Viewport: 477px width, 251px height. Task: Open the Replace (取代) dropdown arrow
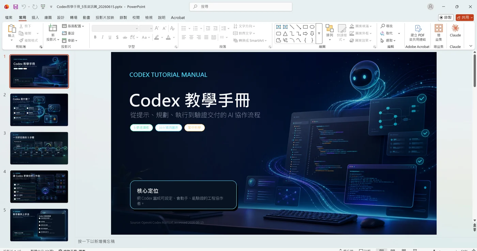[399, 33]
